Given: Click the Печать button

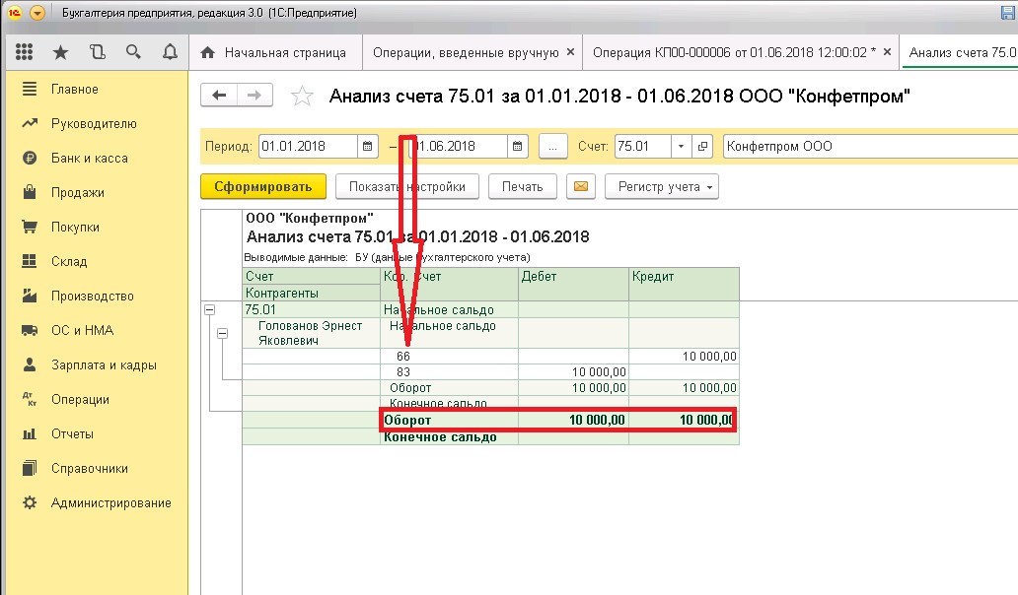Looking at the screenshot, I should (x=522, y=186).
